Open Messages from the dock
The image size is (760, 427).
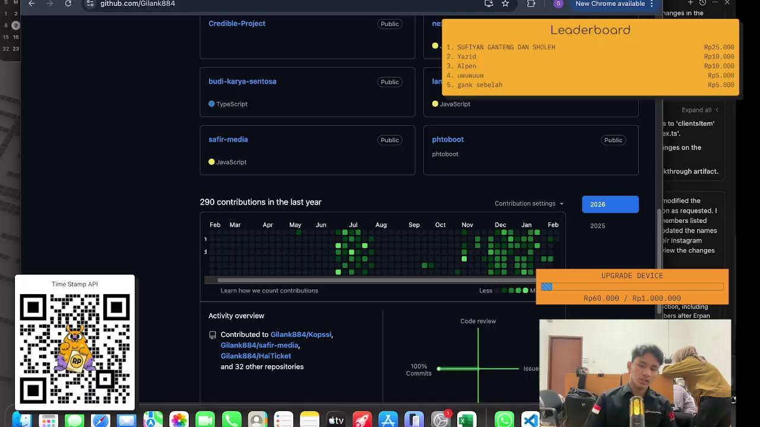click(74, 420)
